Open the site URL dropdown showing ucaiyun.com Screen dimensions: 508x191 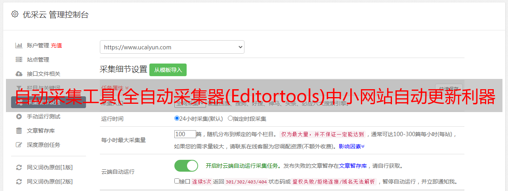[172, 47]
